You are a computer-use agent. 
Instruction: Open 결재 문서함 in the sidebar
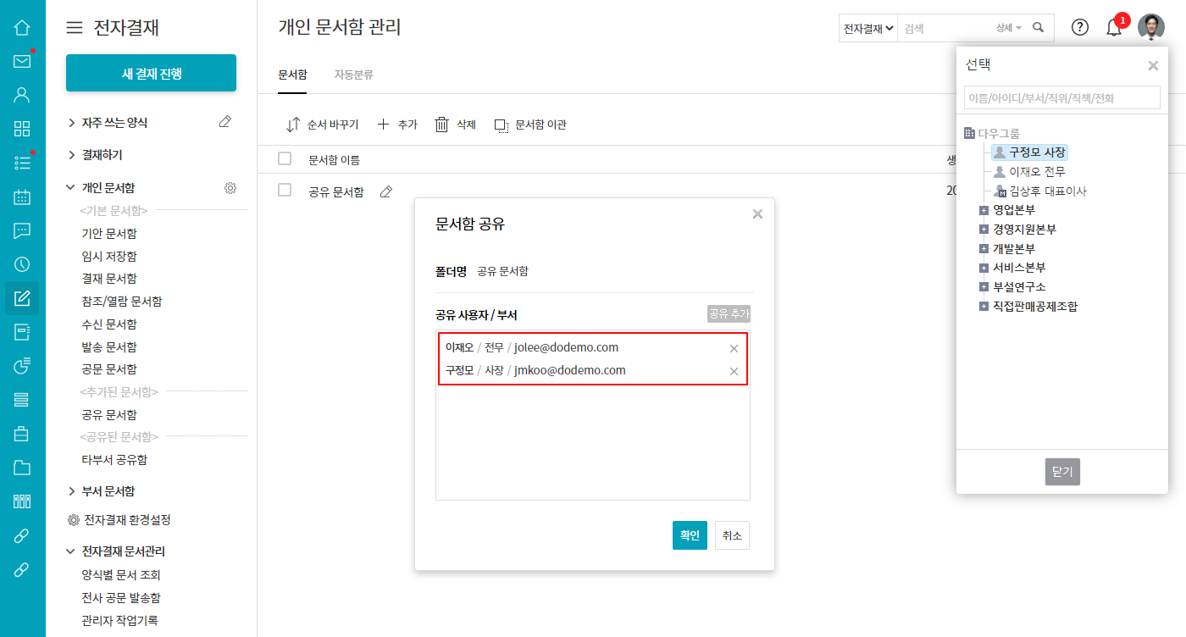(x=109, y=279)
